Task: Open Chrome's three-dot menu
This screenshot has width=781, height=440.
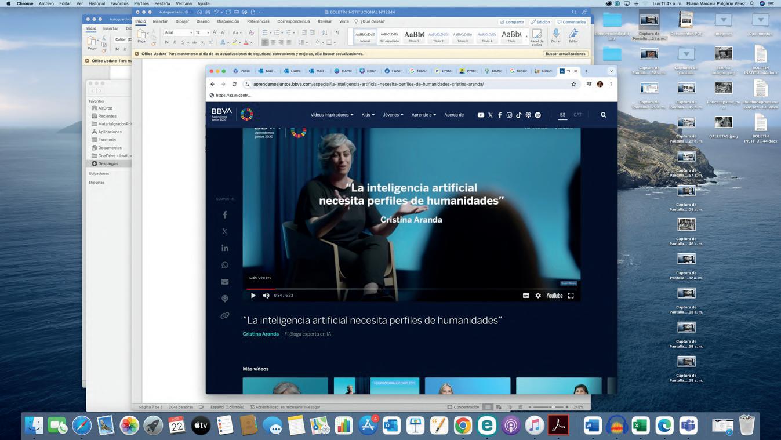Action: coord(611,84)
